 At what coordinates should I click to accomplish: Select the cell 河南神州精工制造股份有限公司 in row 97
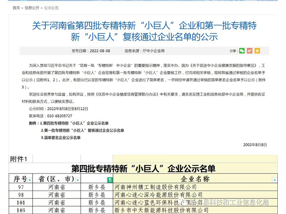154,187
